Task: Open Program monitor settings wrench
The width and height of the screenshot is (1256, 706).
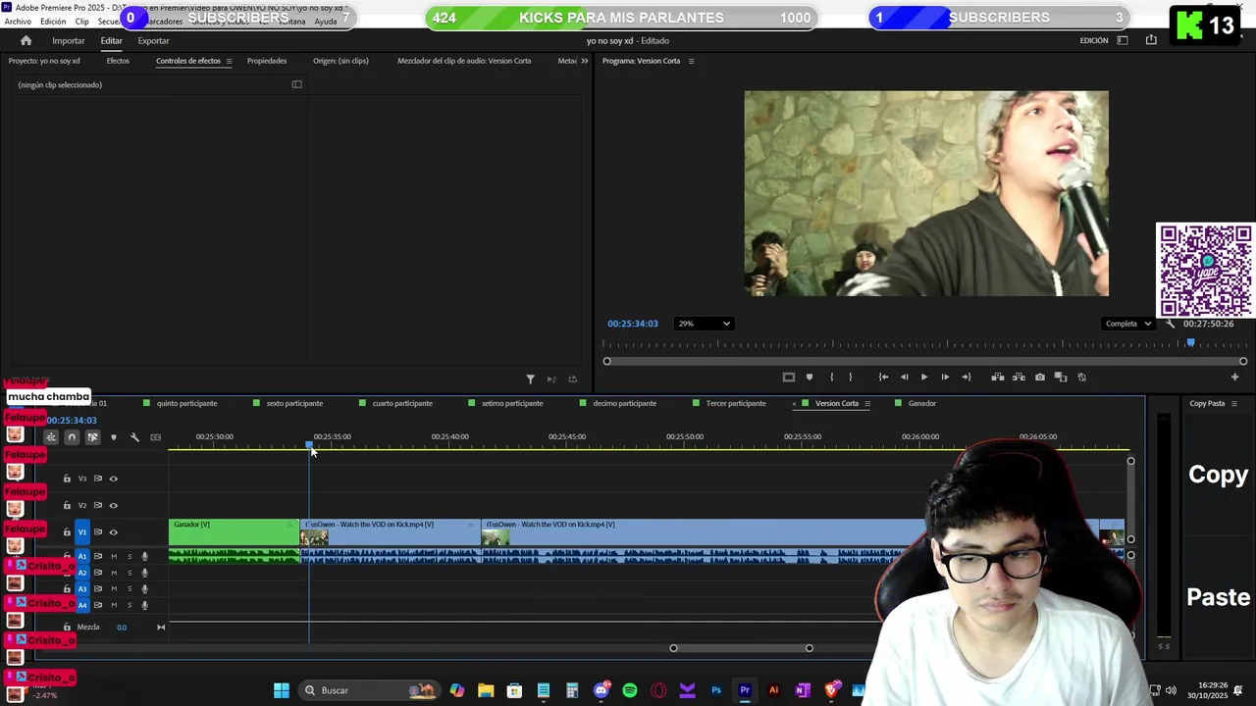Action: click(1170, 324)
